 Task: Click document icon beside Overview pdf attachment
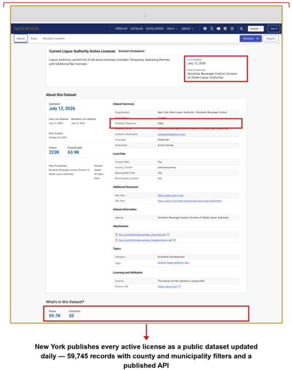(x=116, y=235)
